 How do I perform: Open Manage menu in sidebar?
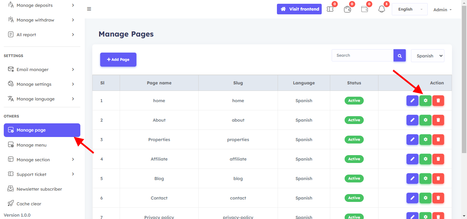(x=31, y=145)
